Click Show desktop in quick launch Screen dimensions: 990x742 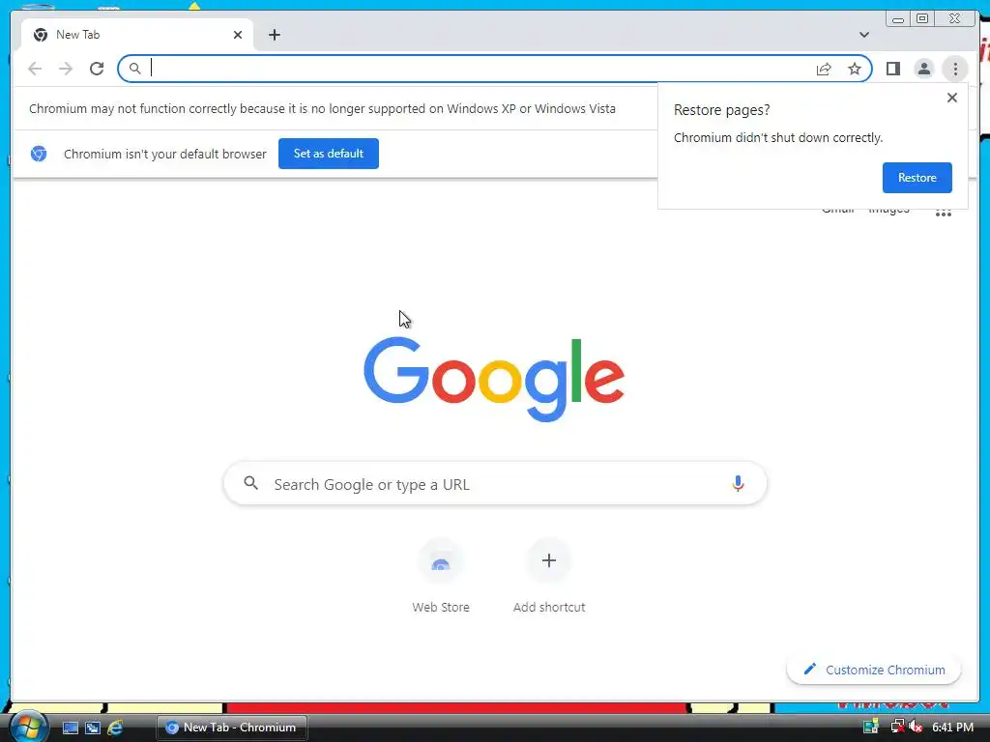point(70,728)
